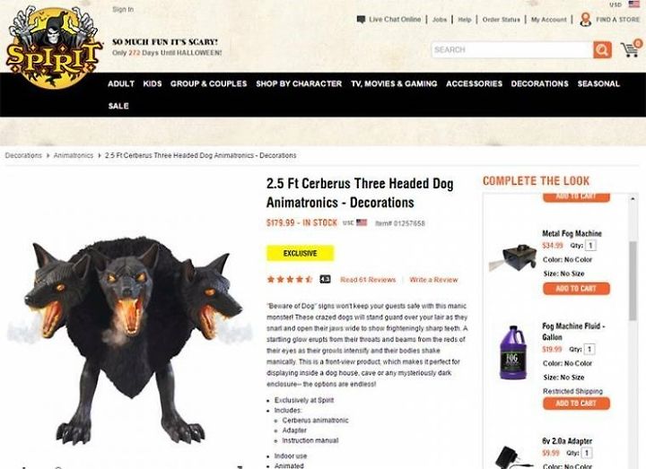Click the Animatronics breadcrumb link
The height and width of the screenshot is (469, 646).
pos(74,155)
